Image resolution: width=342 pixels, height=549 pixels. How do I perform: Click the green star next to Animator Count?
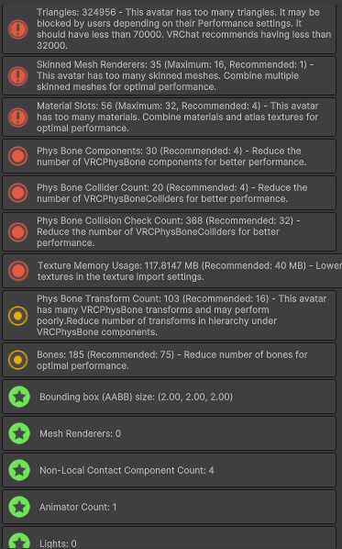[x=19, y=507]
